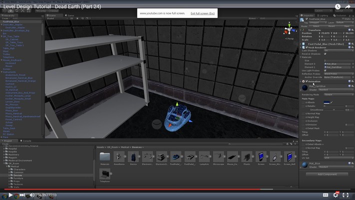Viewport: 355px width, 200px height.
Task: Open Mesh Filter help book icon
Action: pos(350,44)
